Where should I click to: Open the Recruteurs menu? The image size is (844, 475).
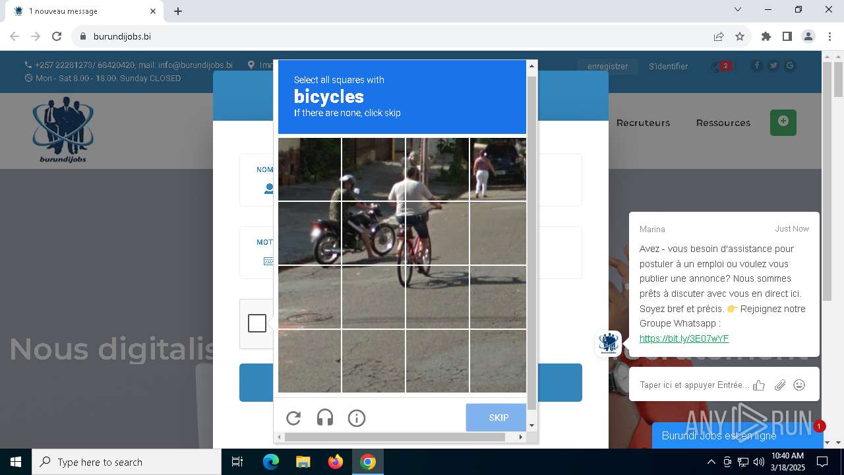pyautogui.click(x=643, y=123)
